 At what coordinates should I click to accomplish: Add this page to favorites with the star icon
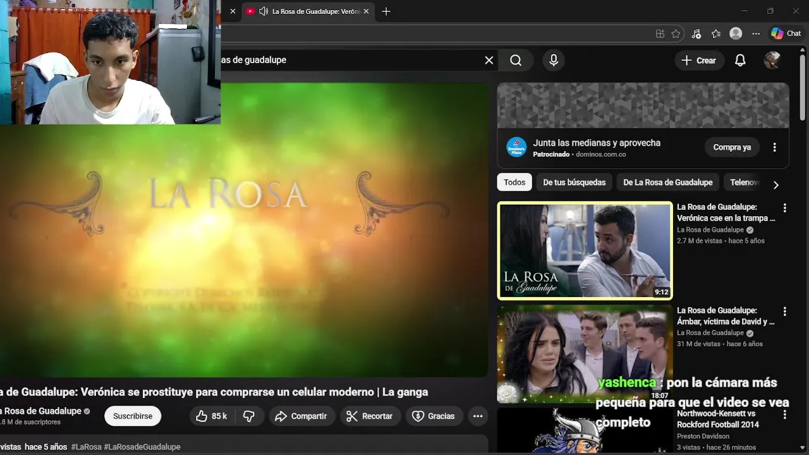click(676, 33)
